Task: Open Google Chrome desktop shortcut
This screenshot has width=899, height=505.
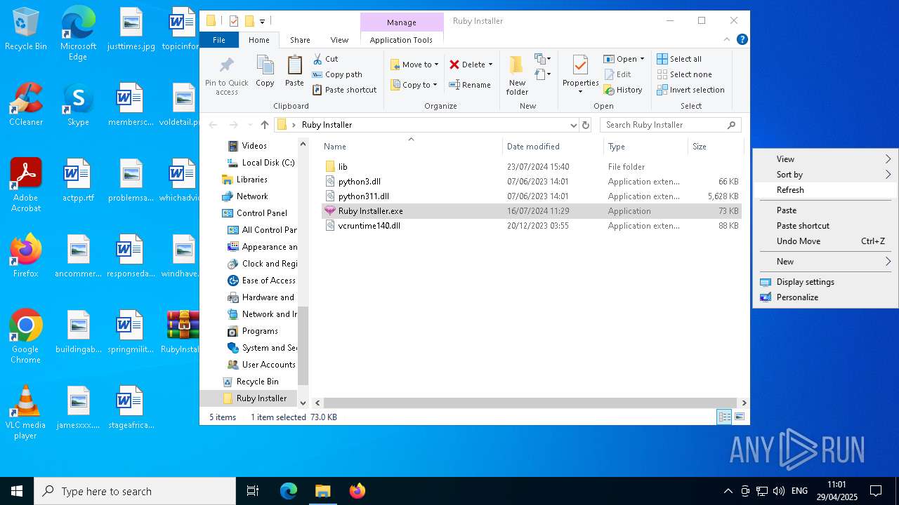Action: (26, 337)
